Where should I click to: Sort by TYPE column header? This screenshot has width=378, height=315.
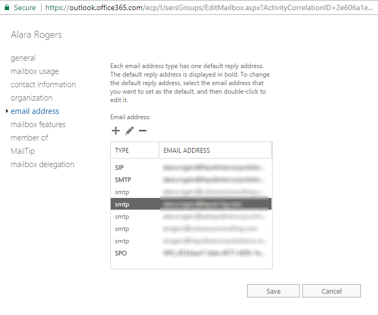tap(135, 150)
